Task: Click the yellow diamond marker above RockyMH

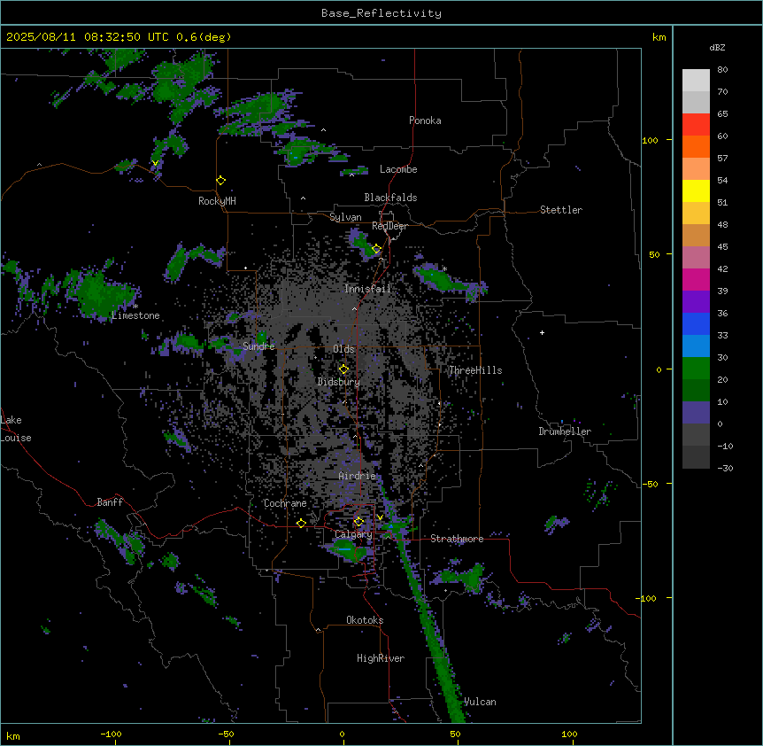Action: coord(220,181)
